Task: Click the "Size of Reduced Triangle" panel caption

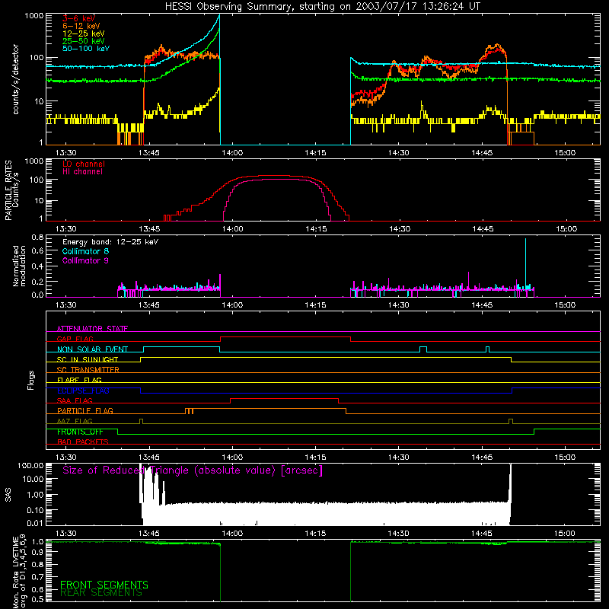Action: coord(193,470)
